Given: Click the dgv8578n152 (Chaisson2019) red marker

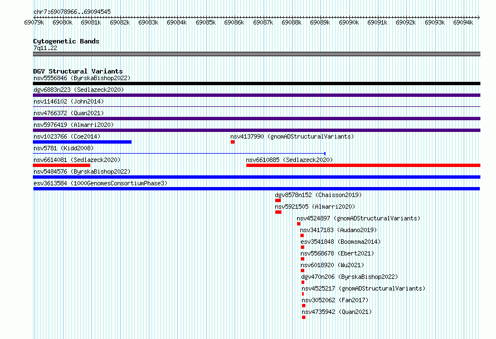Looking at the screenshot, I should point(278,200).
